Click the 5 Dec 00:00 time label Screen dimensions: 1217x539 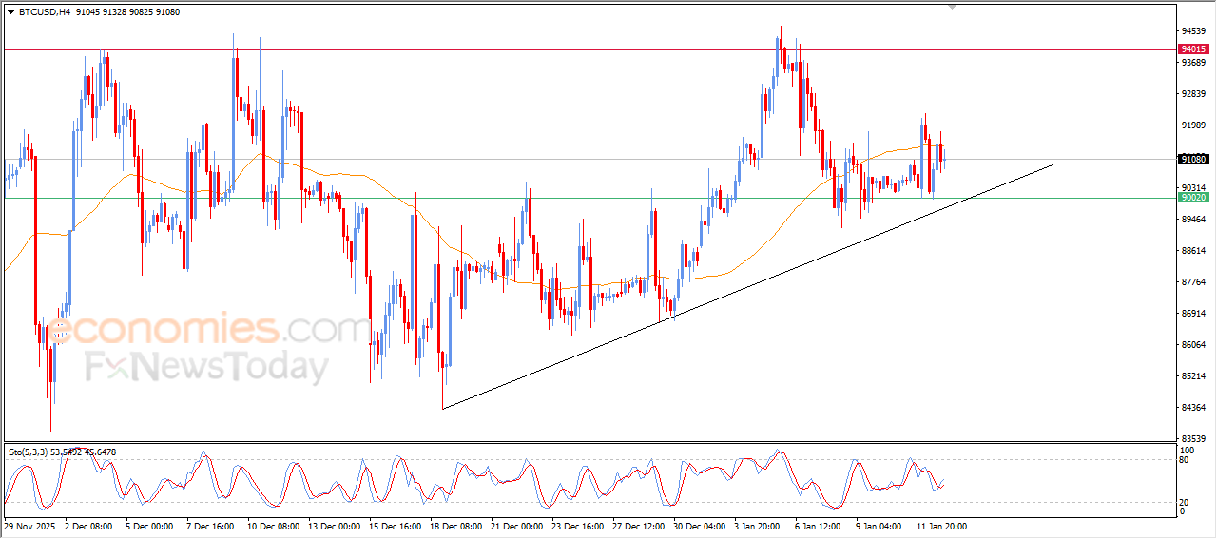(149, 526)
